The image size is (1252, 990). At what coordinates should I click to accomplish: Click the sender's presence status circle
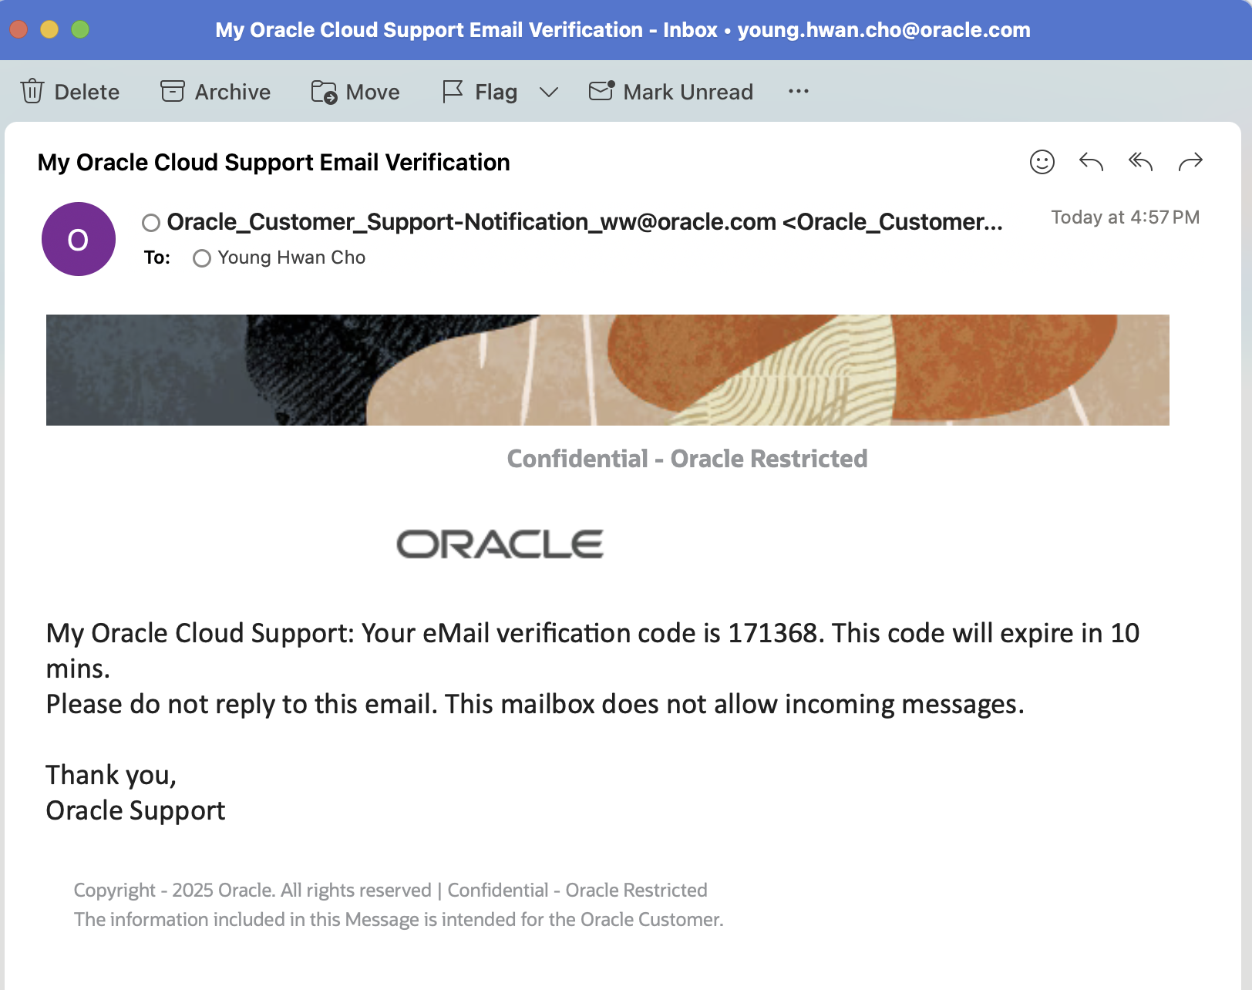click(x=151, y=223)
